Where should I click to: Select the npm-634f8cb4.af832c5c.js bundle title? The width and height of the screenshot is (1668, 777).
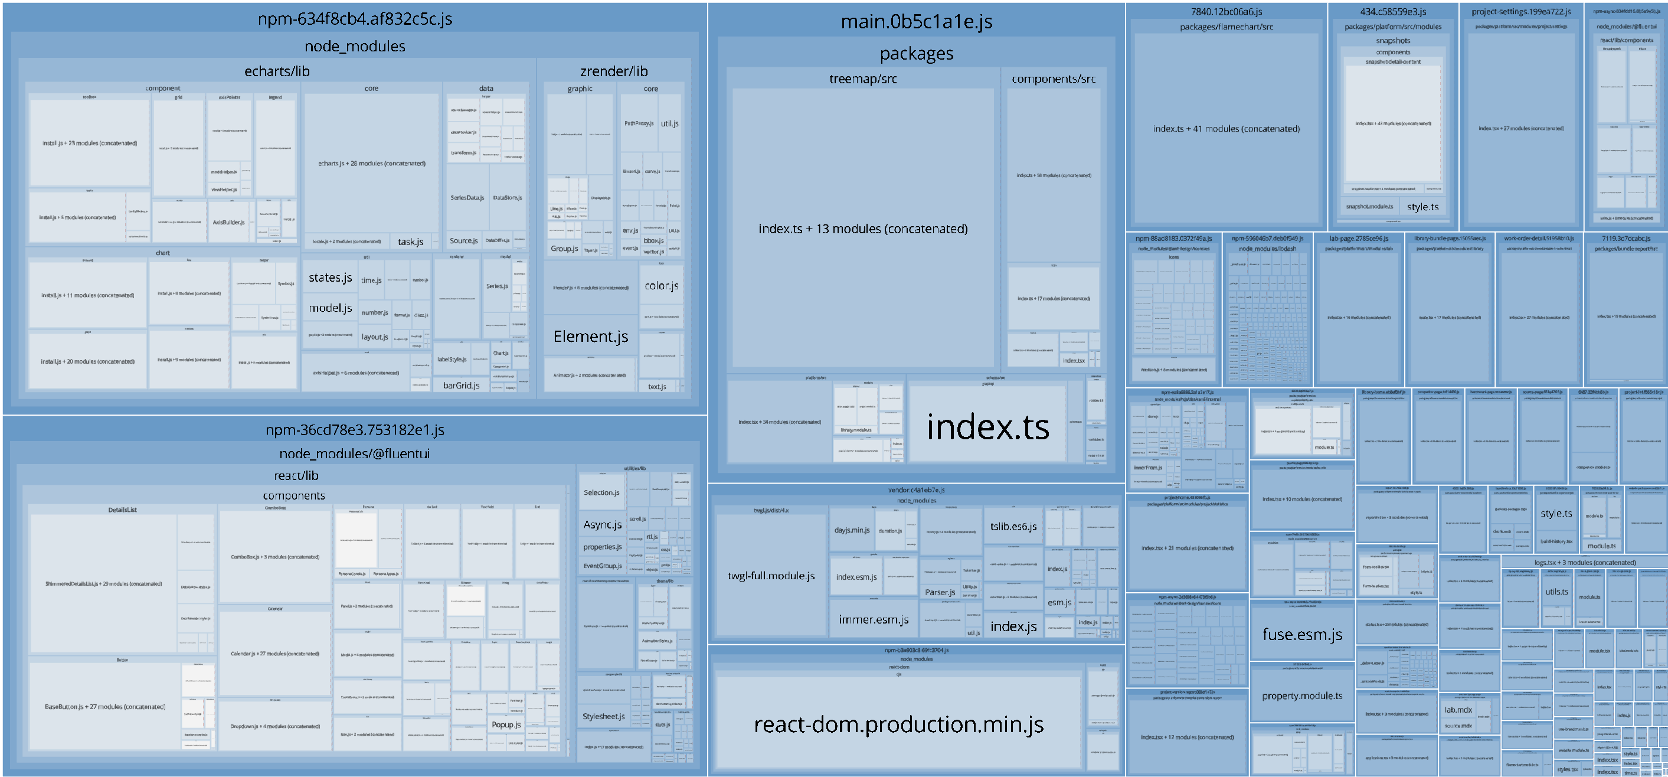355,19
